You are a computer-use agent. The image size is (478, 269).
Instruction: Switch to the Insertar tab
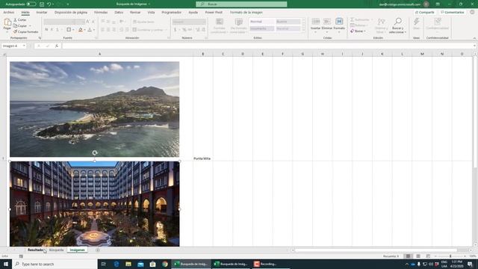[x=42, y=13]
